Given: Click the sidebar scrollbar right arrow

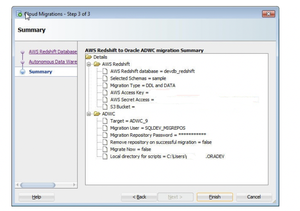Looking at the screenshot, I should click(74, 185).
